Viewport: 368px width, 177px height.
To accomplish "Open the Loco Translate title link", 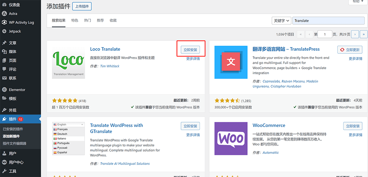I will tap(105, 49).
